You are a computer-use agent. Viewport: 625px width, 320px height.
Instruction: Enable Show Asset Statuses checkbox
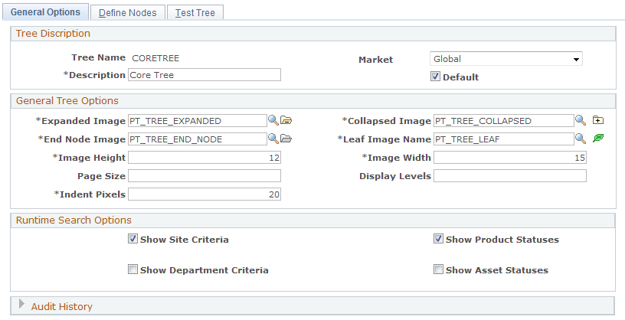[438, 269]
